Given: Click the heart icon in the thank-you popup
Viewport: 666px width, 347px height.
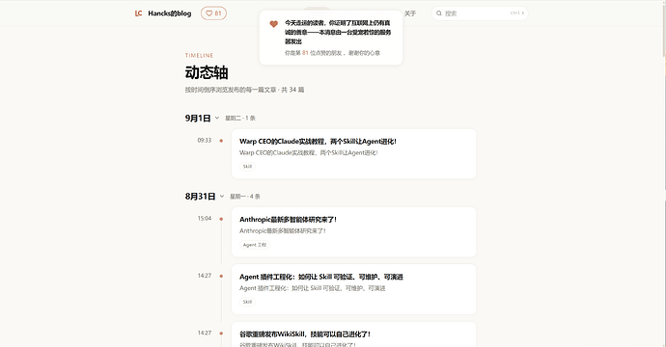Looking at the screenshot, I should [x=273, y=24].
